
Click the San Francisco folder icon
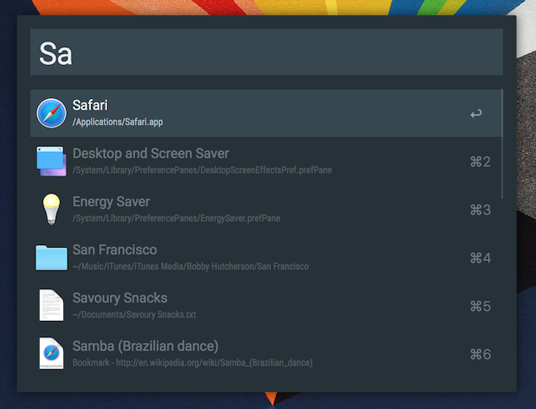click(51, 258)
